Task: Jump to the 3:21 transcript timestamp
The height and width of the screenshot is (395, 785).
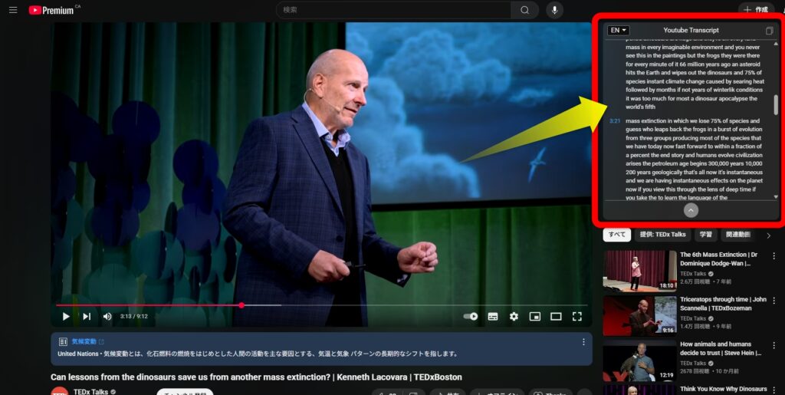Action: click(x=614, y=120)
